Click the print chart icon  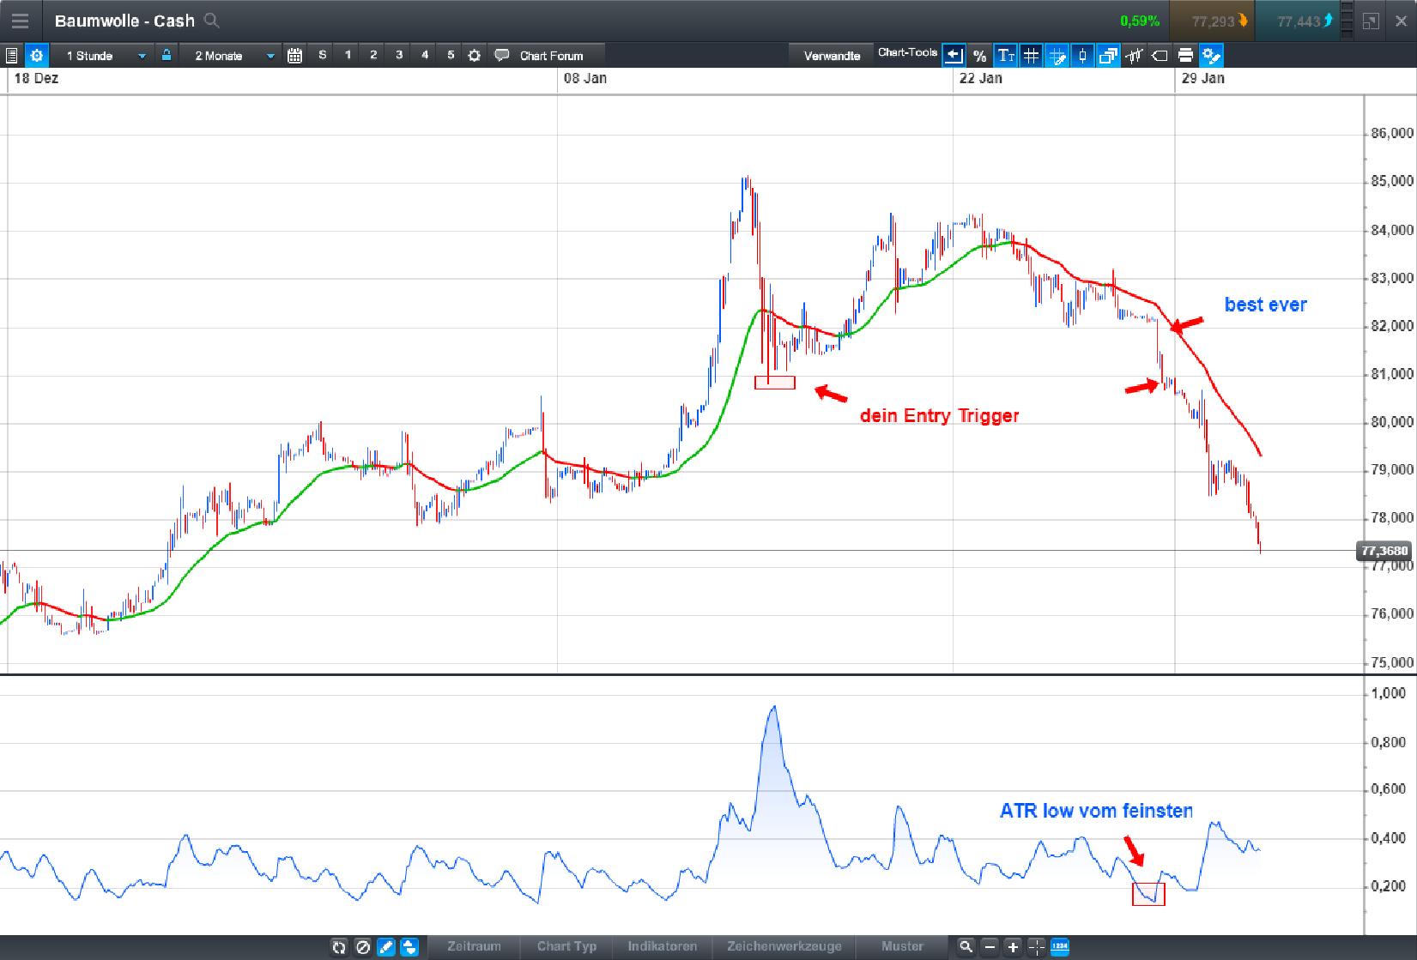[1185, 55]
